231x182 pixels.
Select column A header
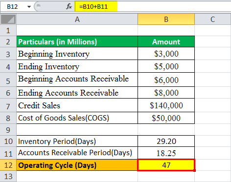pyautogui.click(x=77, y=20)
